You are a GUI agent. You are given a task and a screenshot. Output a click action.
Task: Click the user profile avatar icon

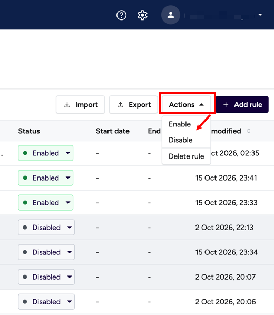(171, 15)
